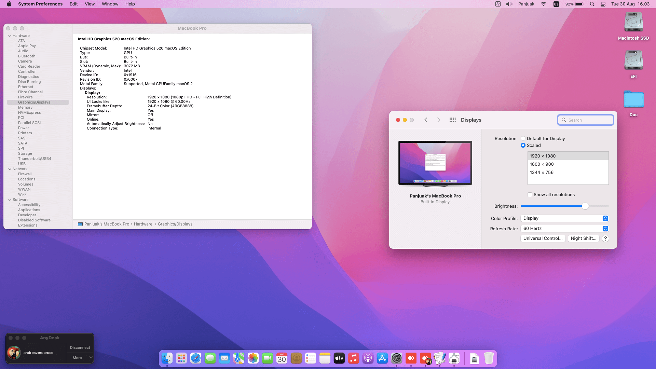Open Contacts from the Dock
The height and width of the screenshot is (369, 656).
pos(296,358)
